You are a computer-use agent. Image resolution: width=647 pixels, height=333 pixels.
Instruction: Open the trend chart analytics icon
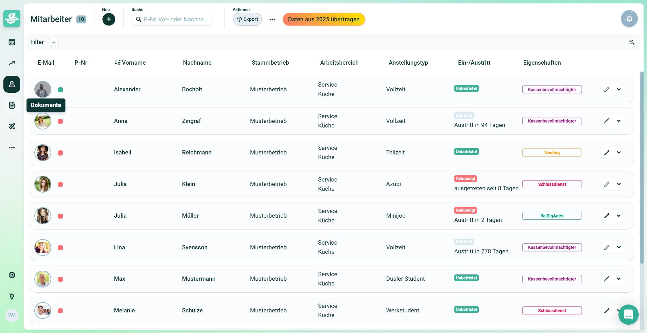(x=12, y=63)
